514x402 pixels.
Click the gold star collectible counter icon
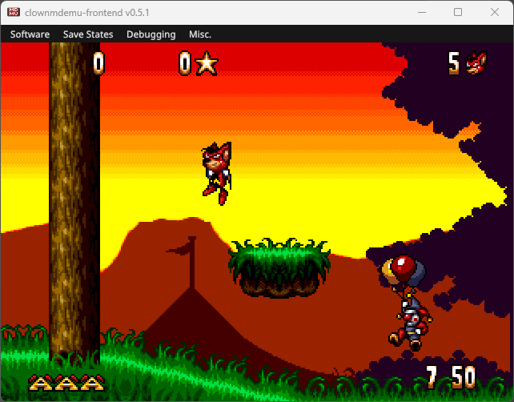pyautogui.click(x=207, y=63)
